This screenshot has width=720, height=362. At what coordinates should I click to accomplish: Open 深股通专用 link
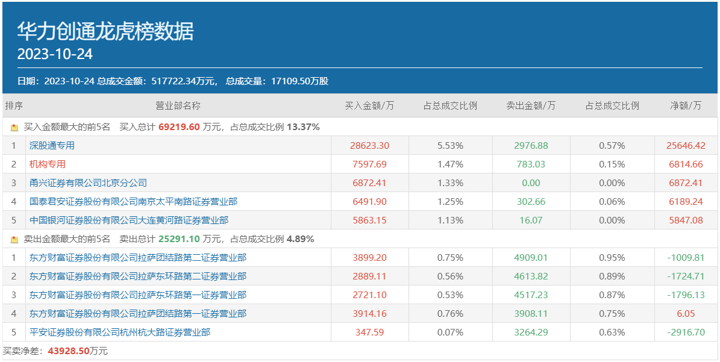[52, 146]
